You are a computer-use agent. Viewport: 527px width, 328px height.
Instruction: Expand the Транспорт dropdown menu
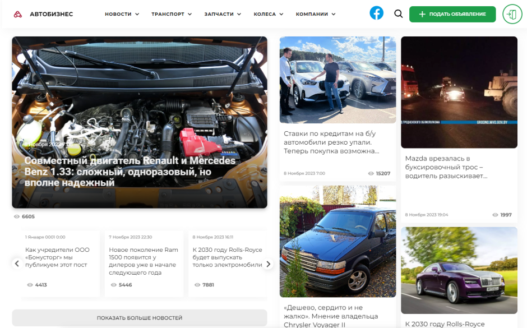[171, 14]
